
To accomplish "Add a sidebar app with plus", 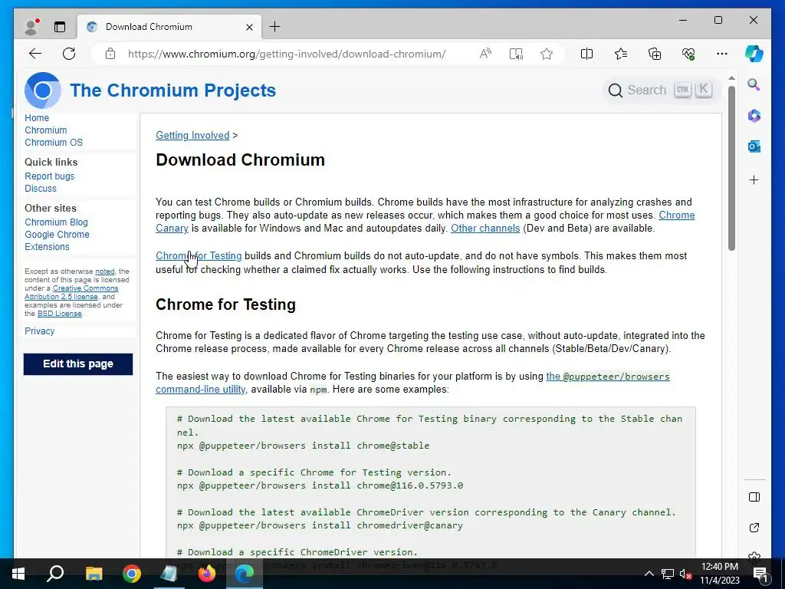I will point(754,179).
